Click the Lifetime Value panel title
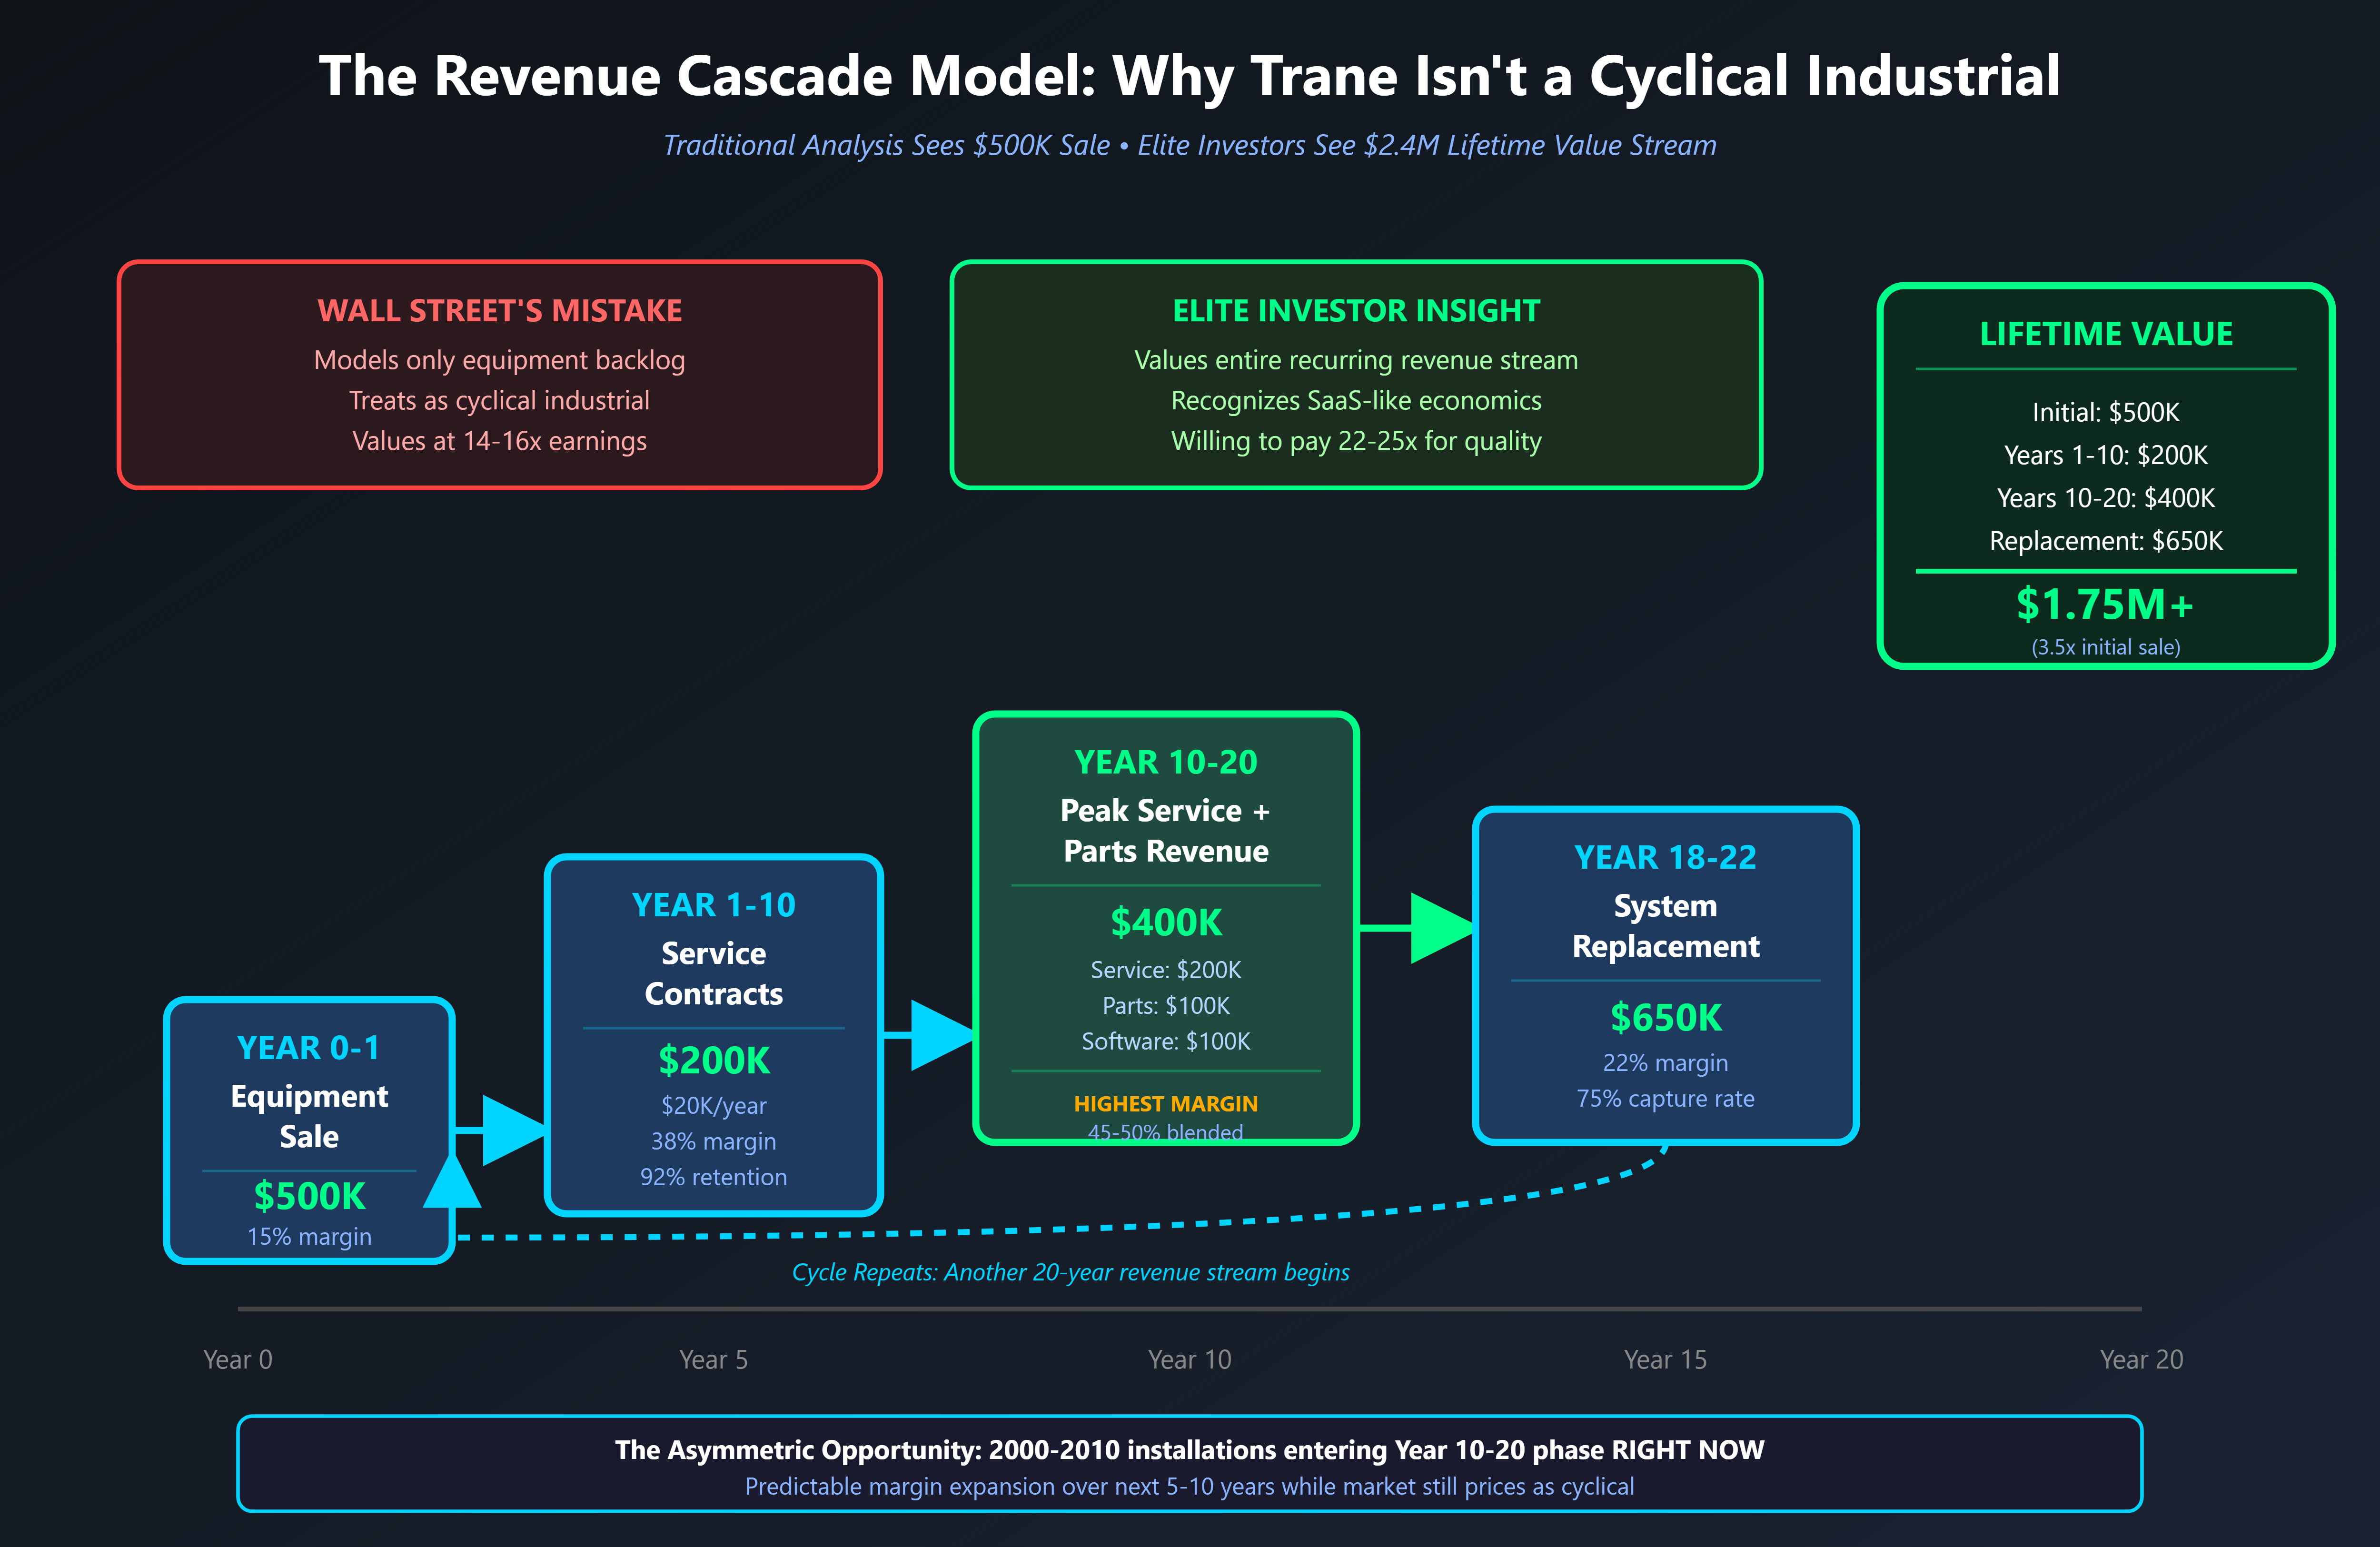The image size is (2380, 1547). click(2105, 334)
